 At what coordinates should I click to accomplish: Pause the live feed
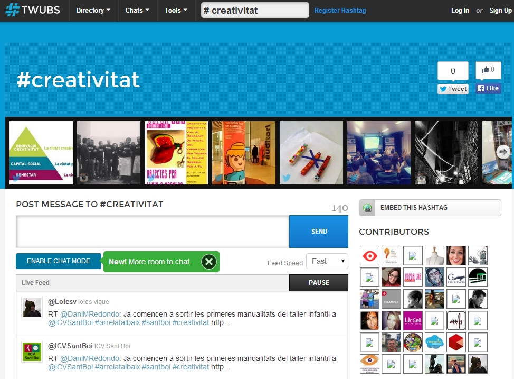pos(319,283)
